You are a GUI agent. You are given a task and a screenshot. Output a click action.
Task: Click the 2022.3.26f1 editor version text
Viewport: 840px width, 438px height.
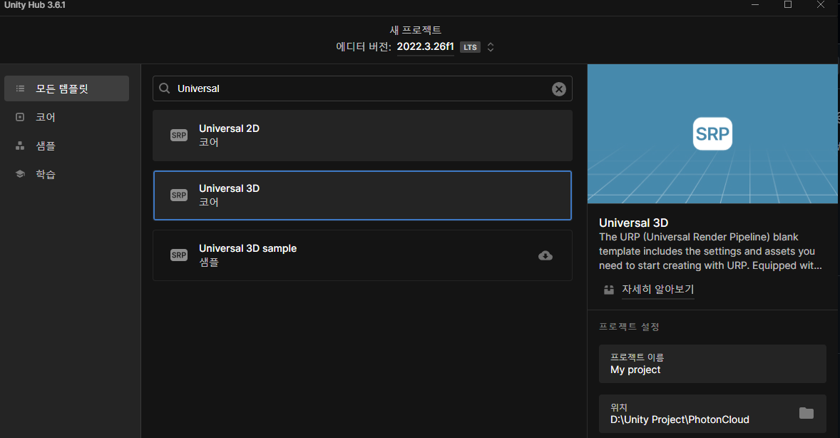[426, 46]
